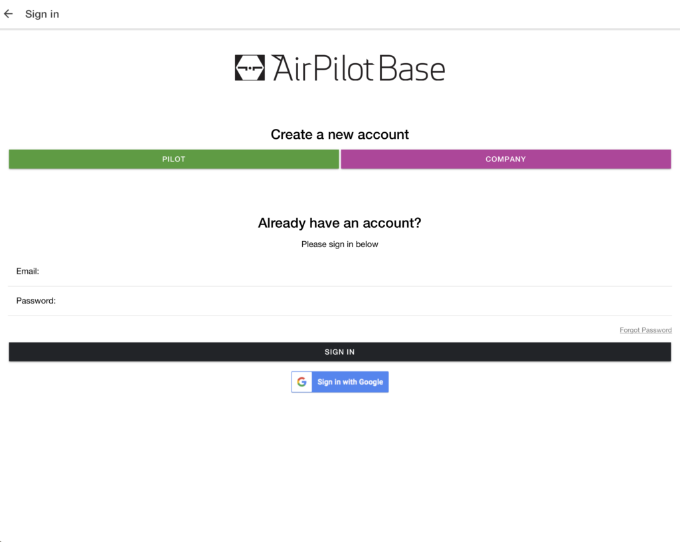Click empty space in the top app bar
The height and width of the screenshot is (542, 680).
pyautogui.click(x=369, y=14)
